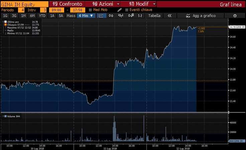
Task: Open the 4 Min interval dropdown
Action: [x=86, y=16]
